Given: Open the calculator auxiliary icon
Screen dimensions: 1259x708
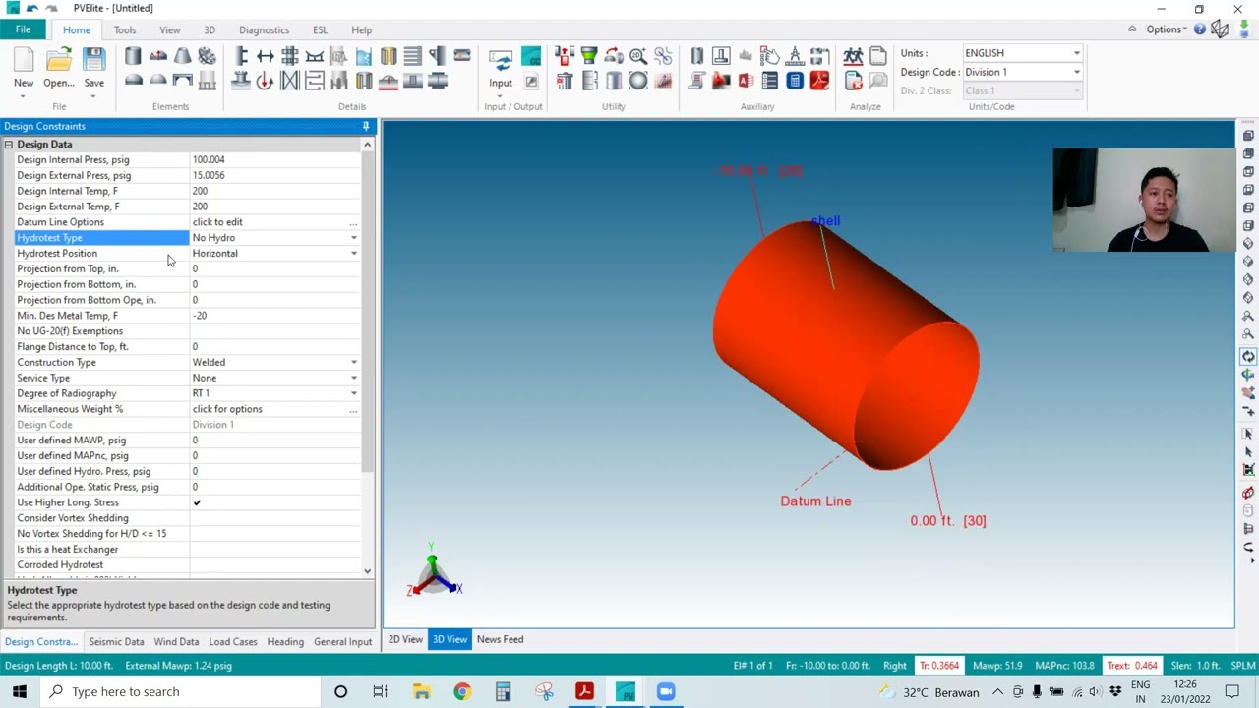Looking at the screenshot, I should pyautogui.click(x=795, y=81).
